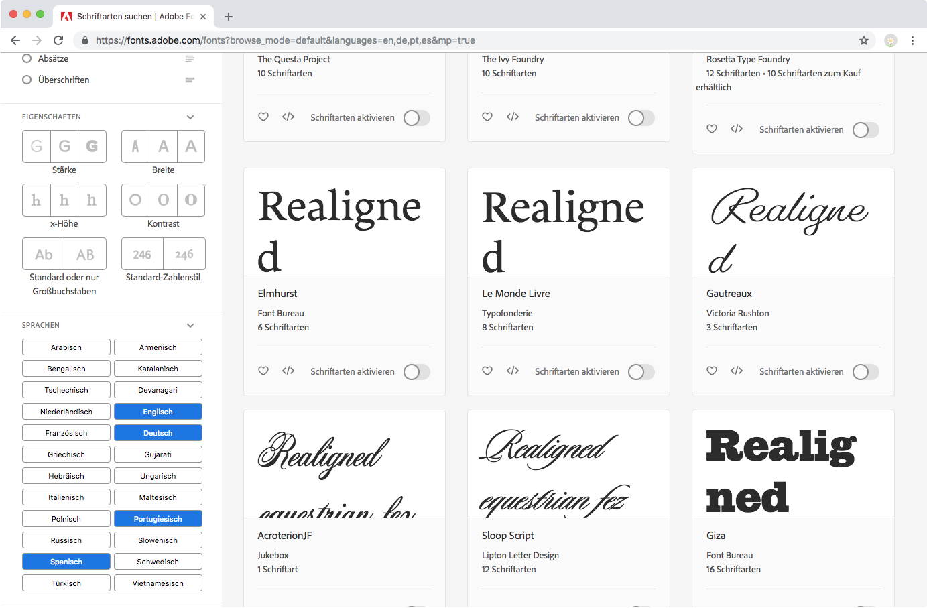This screenshot has width=927, height=608.
Task: Deselect the Englisch language filter
Action: coord(158,412)
